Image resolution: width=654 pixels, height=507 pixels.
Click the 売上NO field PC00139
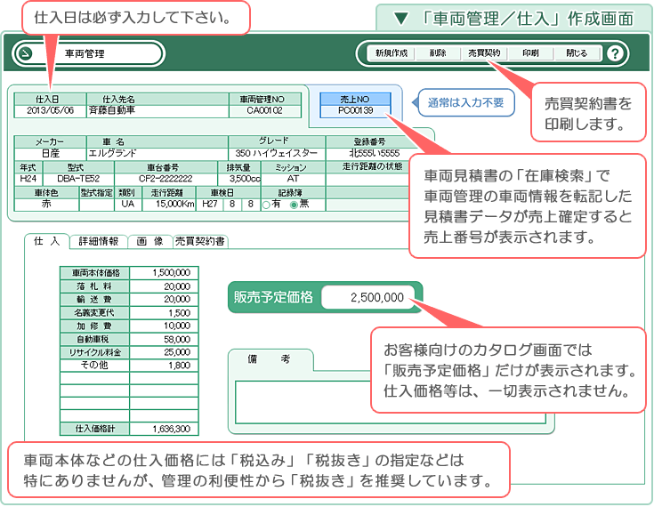[355, 111]
